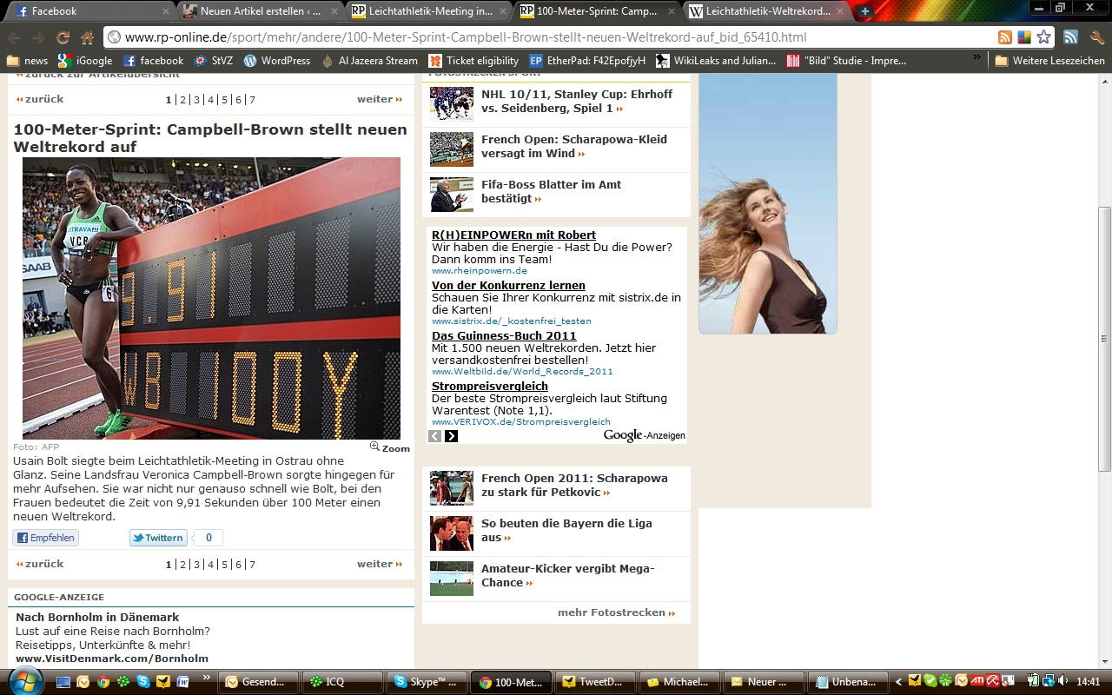
Task: Click the Twittern button
Action: (158, 538)
